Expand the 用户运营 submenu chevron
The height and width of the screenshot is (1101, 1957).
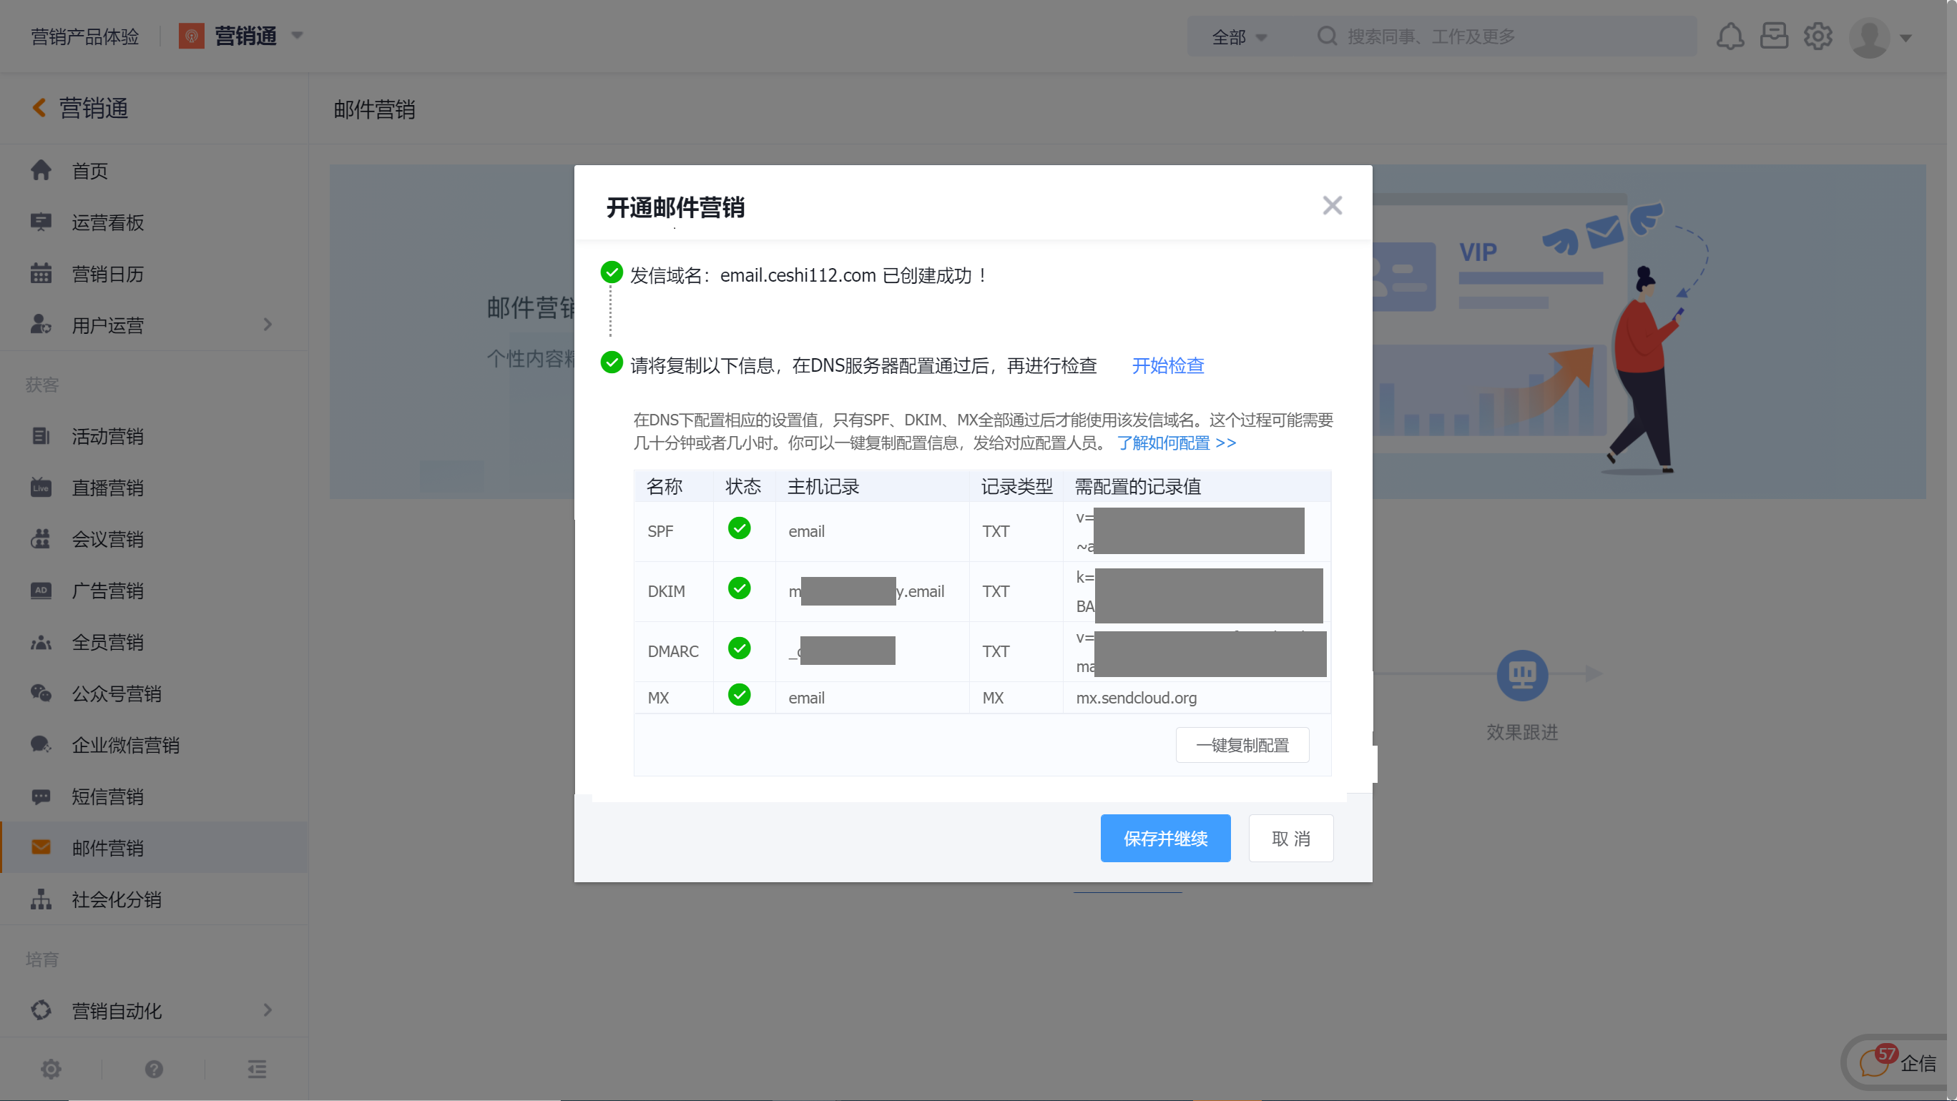click(x=268, y=325)
